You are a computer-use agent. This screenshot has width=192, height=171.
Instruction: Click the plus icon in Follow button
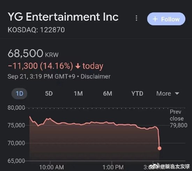155,19
